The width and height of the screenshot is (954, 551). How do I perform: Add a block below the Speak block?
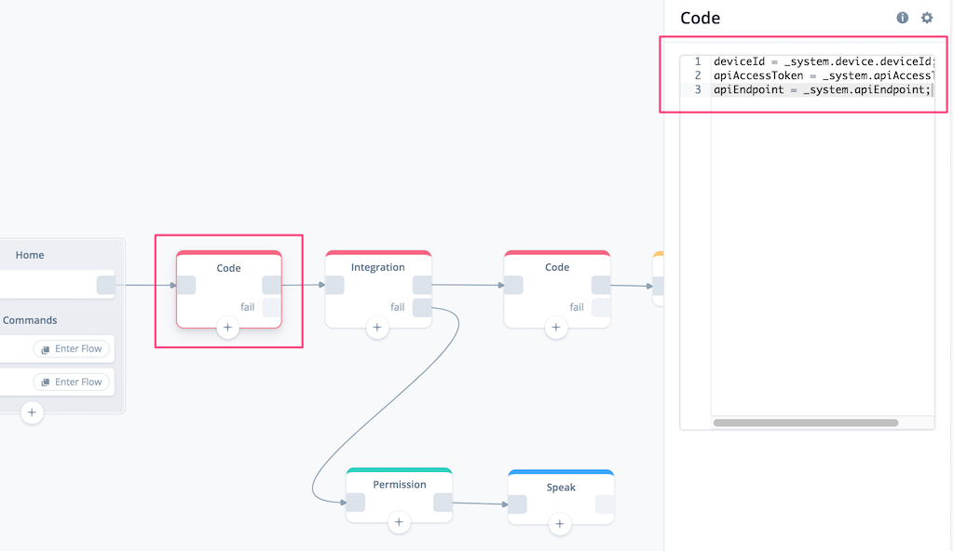tap(560, 523)
